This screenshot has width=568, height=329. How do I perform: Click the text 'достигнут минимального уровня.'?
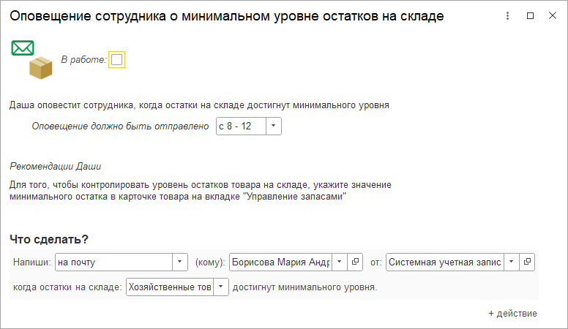(x=305, y=287)
